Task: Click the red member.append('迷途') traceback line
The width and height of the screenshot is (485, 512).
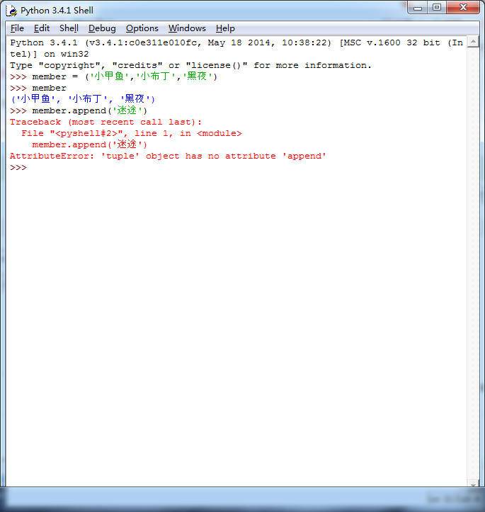Action: (x=90, y=144)
